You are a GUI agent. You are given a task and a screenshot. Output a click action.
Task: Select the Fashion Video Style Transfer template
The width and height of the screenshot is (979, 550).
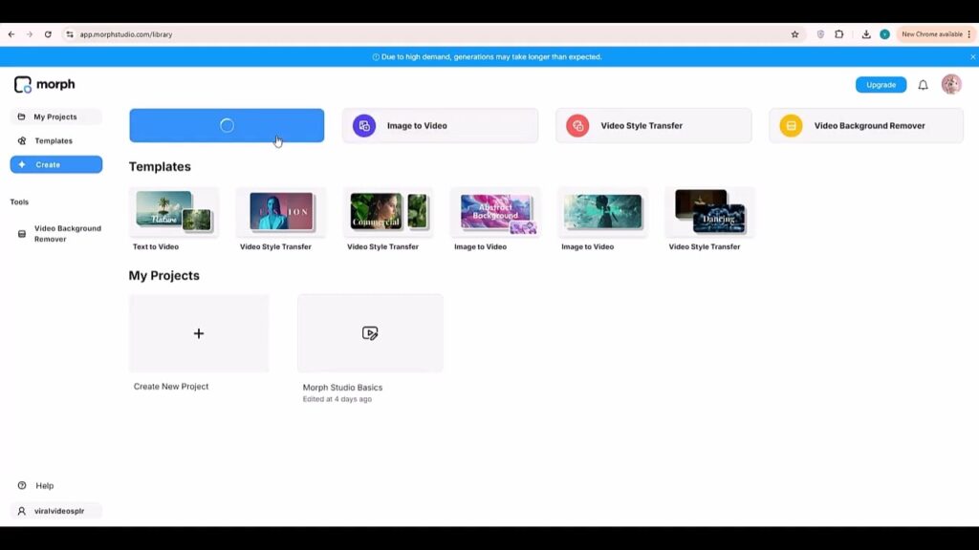coord(281,212)
